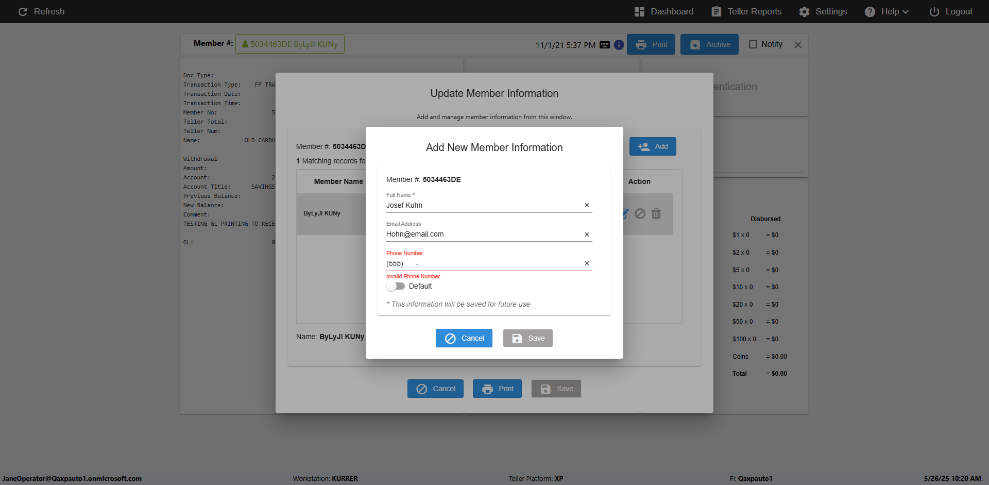The height and width of the screenshot is (485, 989).
Task: Open the Dashboard from top bar
Action: [x=664, y=11]
